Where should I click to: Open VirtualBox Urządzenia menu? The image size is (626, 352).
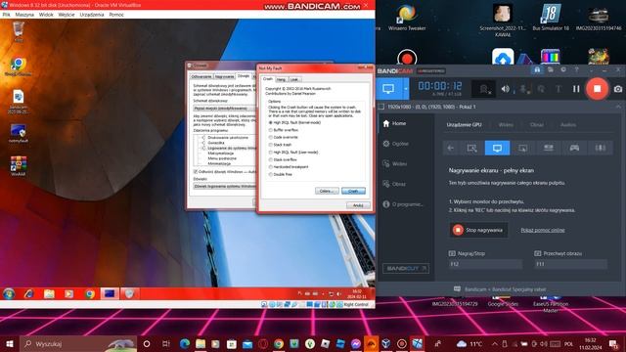click(x=91, y=15)
